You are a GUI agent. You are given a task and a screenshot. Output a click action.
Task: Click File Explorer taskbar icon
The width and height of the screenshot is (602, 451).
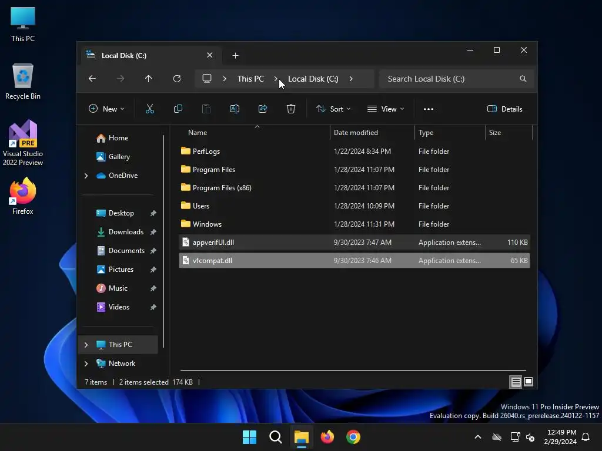302,437
